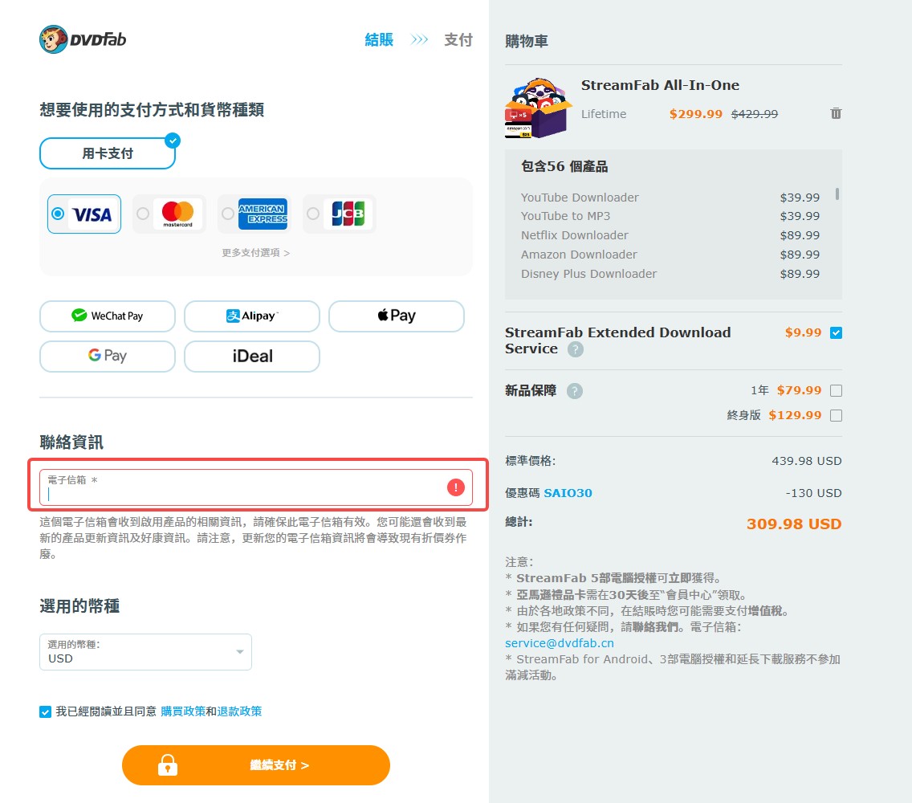The width and height of the screenshot is (912, 803).
Task: Go to the 支付 step
Action: [x=458, y=39]
